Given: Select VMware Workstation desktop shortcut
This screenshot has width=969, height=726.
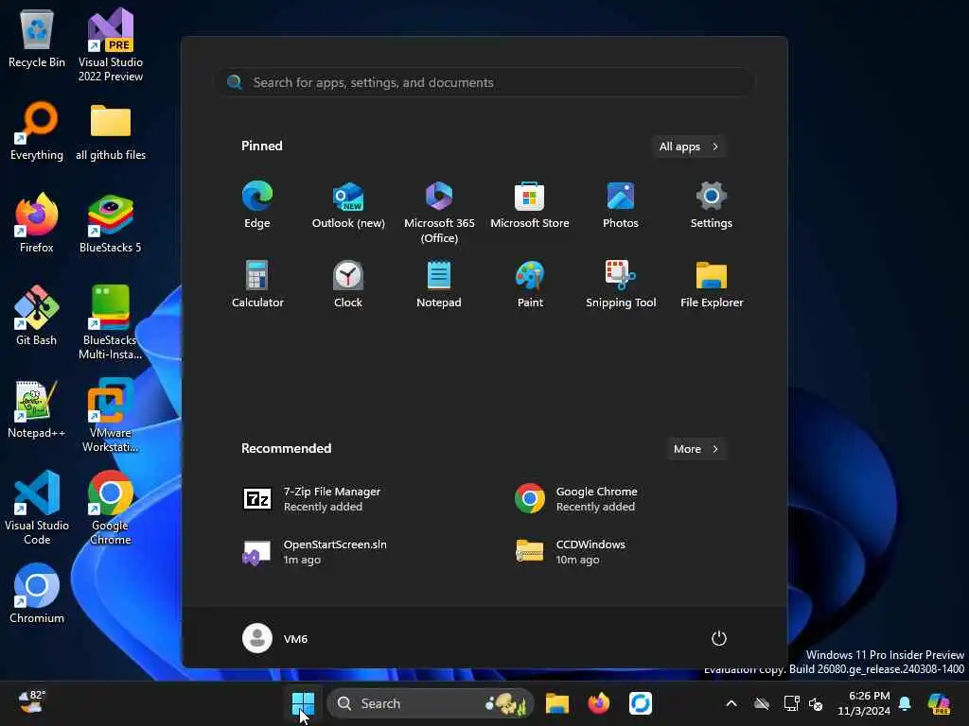Looking at the screenshot, I should click(x=111, y=415).
